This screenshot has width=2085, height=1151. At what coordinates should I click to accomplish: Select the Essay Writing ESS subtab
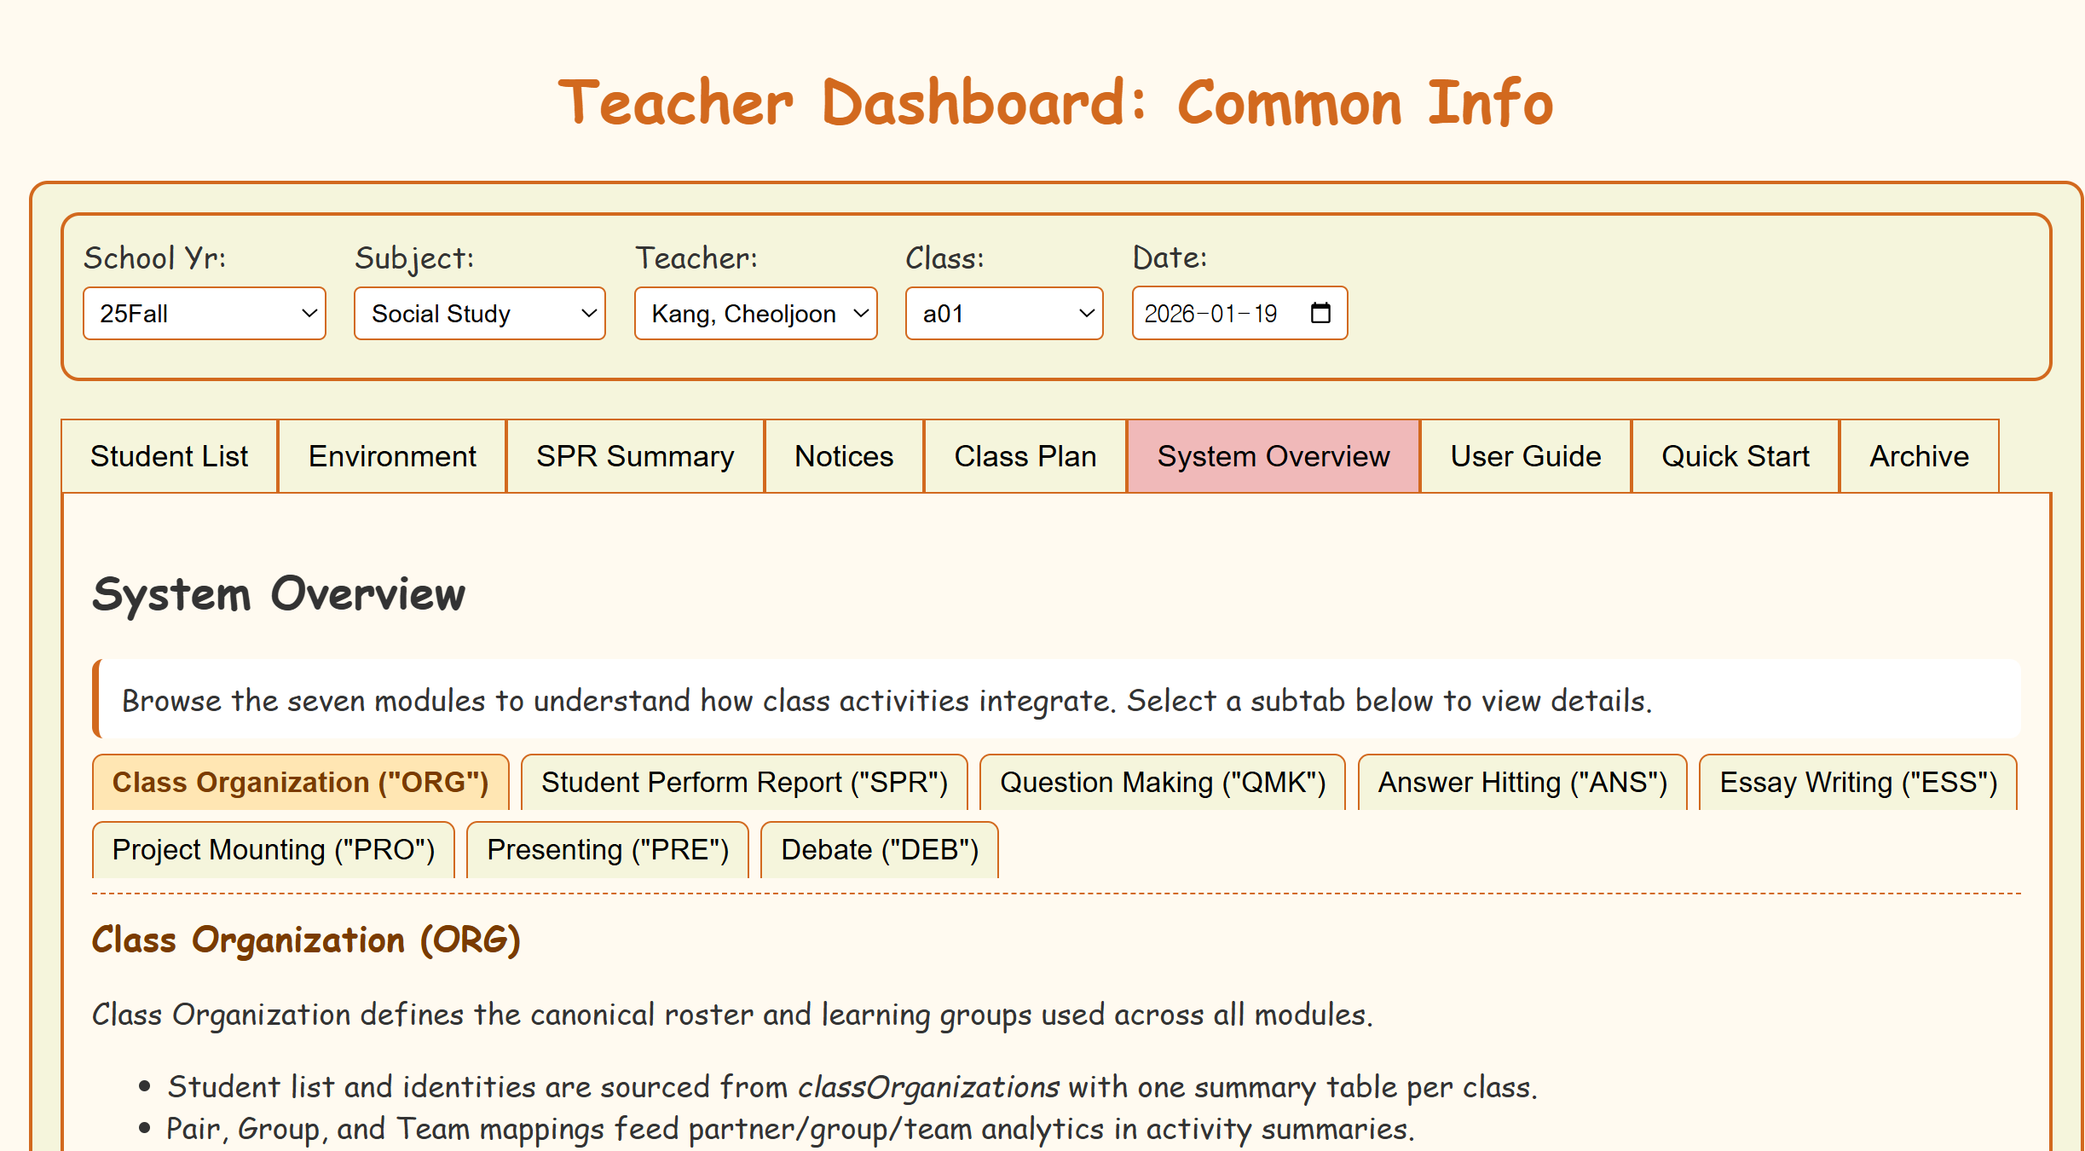[x=1857, y=782]
